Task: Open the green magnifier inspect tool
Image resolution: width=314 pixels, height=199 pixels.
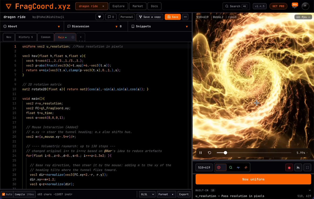Action: 231,167
